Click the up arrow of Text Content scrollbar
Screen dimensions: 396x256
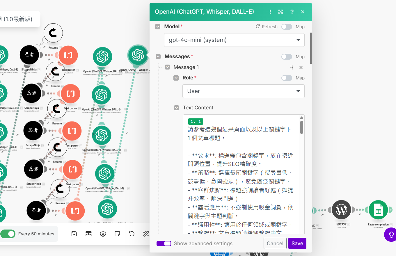point(301,118)
